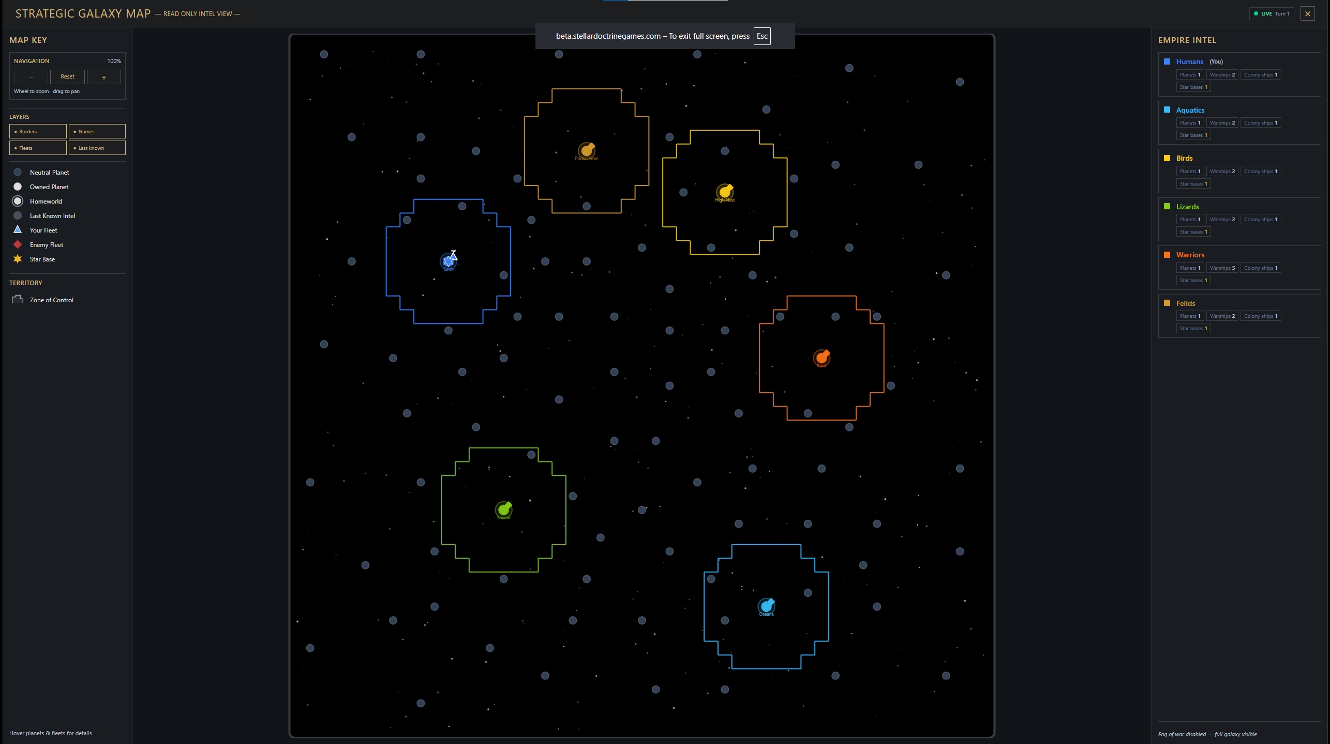Screen dimensions: 1330x744
Task: Click the Homeworld legend icon
Action: point(18,201)
